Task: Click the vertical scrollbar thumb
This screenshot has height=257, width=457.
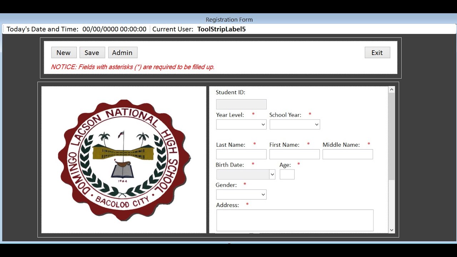Action: 392,136
